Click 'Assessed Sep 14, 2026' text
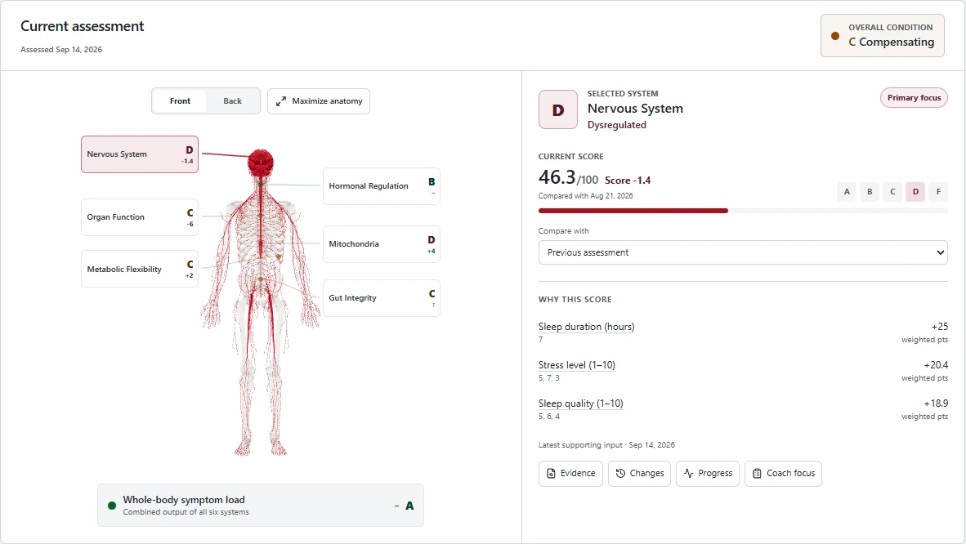Screen dimensions: 966x544 click(x=61, y=49)
